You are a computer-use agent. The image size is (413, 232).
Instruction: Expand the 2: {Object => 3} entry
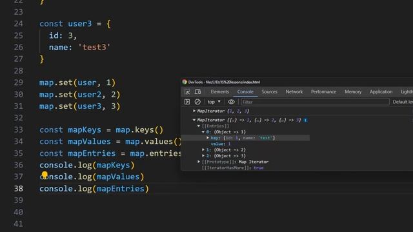point(203,156)
